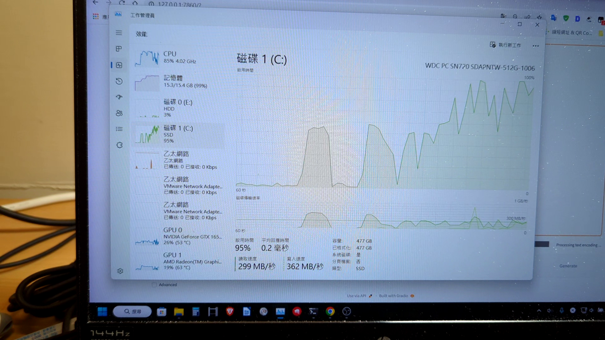Open Brave browser from taskbar
The height and width of the screenshot is (340, 605).
pos(230,312)
